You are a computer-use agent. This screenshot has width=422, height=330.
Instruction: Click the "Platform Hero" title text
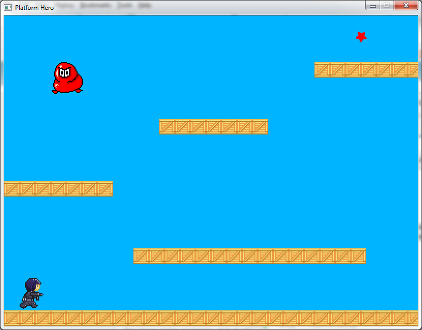(34, 7)
